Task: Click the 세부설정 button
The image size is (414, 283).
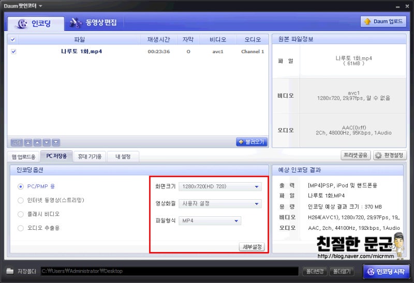Action: coord(252,247)
